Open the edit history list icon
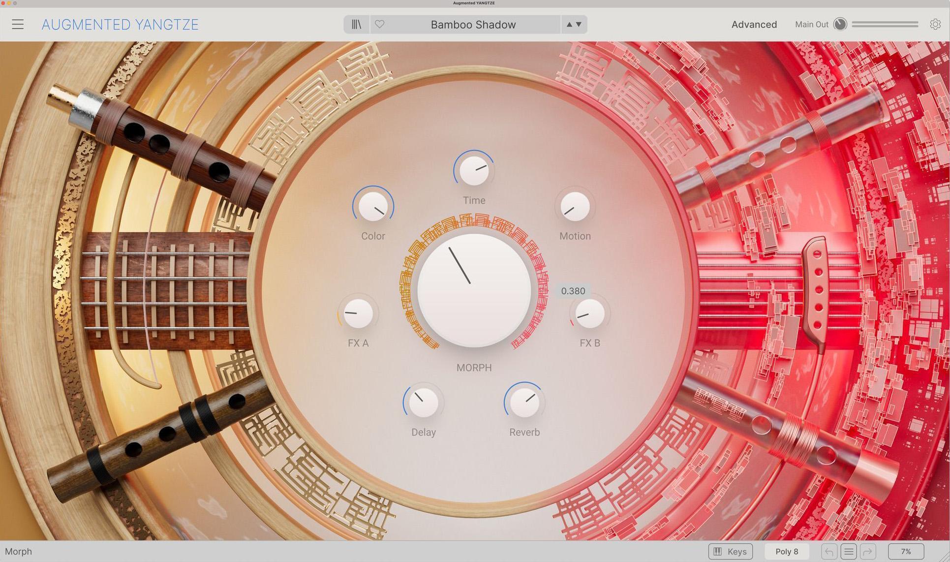 click(x=848, y=551)
